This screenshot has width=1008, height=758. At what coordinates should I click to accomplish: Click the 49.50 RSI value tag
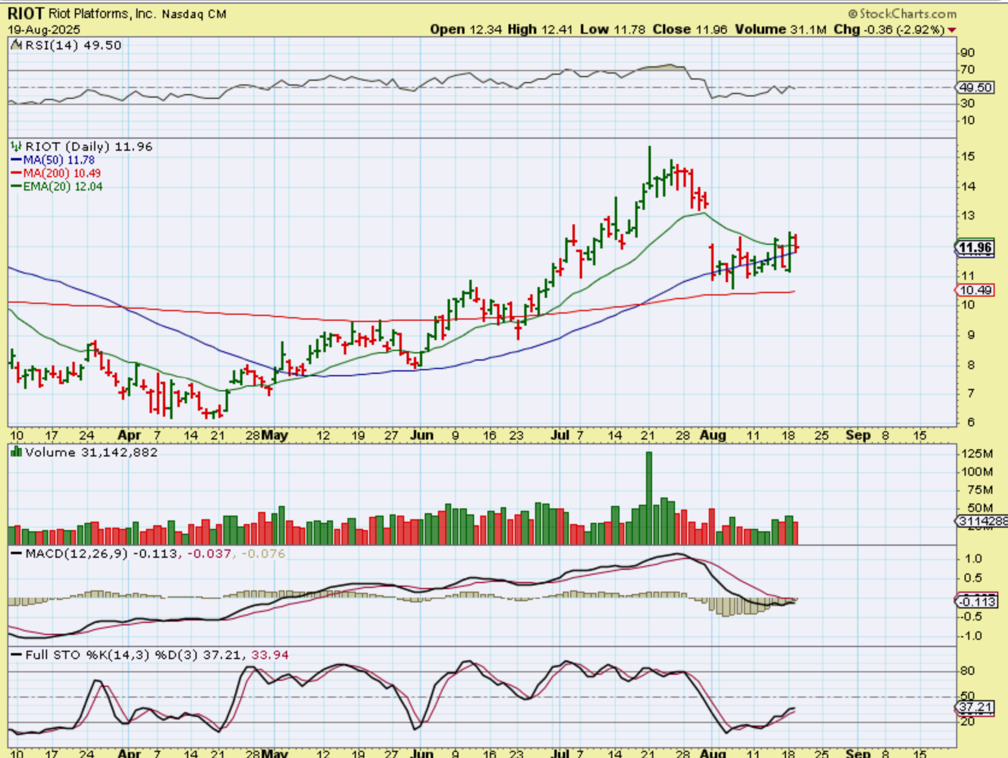click(975, 87)
